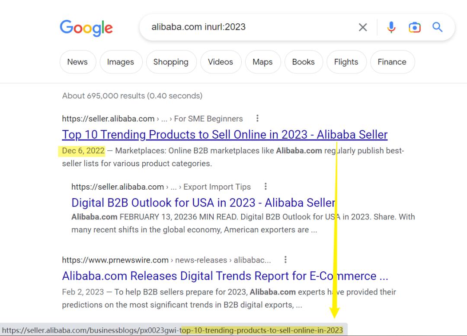Start voice search with microphone

(391, 27)
